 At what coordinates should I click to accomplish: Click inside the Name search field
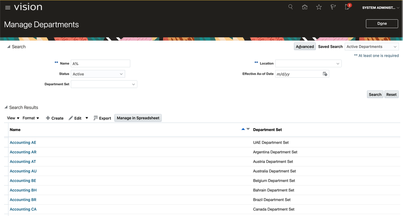[100, 63]
